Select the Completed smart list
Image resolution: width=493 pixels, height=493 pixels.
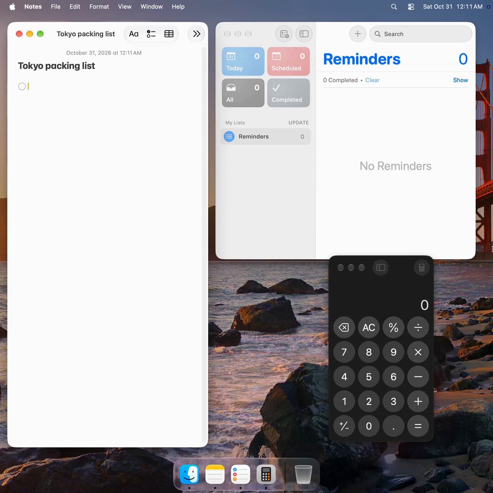pyautogui.click(x=288, y=93)
